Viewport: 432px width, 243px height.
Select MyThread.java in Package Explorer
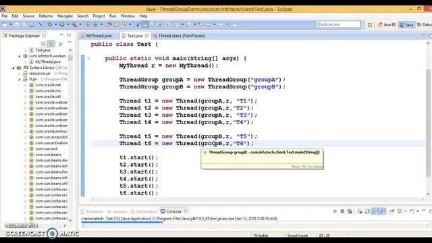[48, 61]
